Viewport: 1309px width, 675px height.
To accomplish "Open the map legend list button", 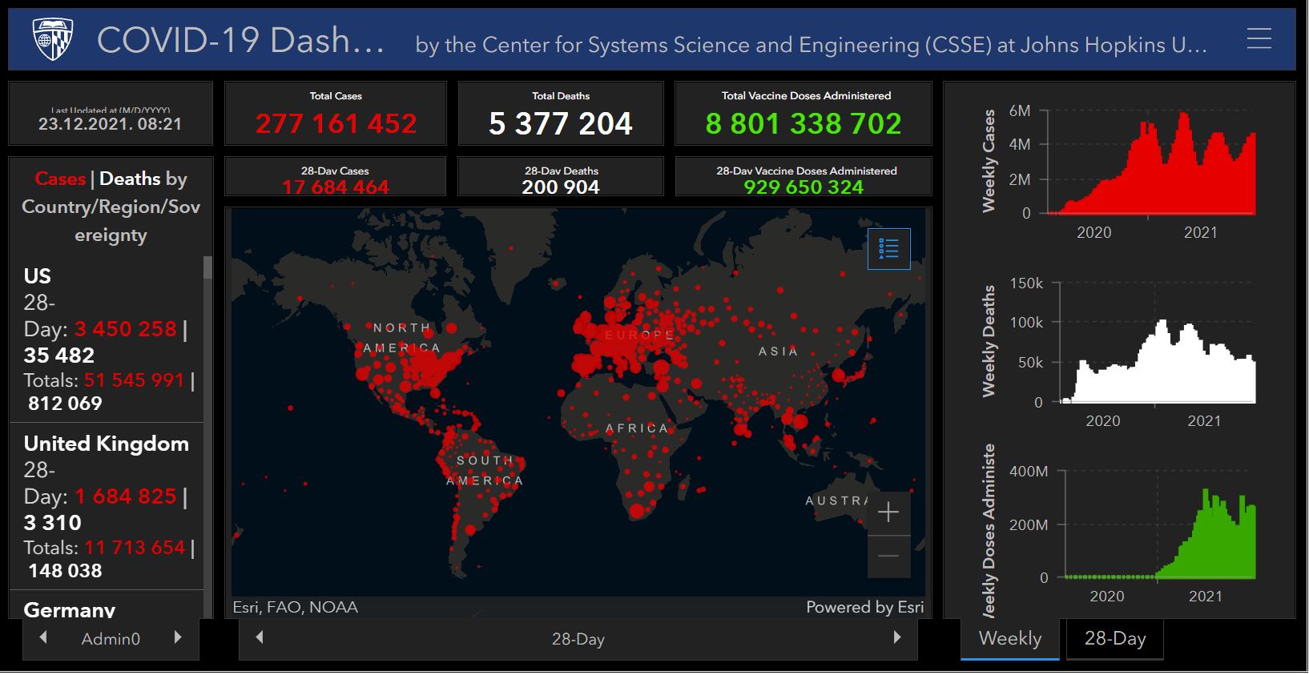I will click(x=888, y=248).
